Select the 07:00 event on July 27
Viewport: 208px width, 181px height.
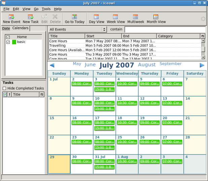point(172,142)
